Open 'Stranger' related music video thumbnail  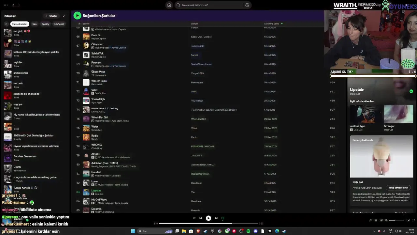pyautogui.click(x=399, y=114)
